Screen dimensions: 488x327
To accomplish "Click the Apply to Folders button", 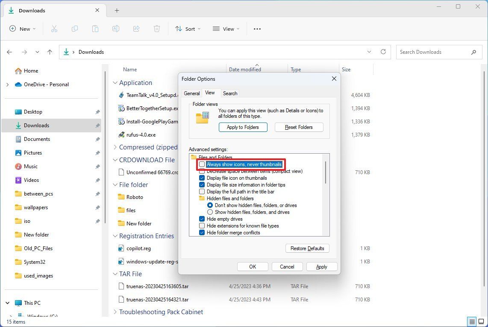I will (243, 127).
